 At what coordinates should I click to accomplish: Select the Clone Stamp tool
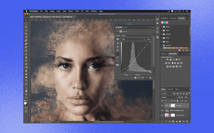pyautogui.click(x=26, y=57)
